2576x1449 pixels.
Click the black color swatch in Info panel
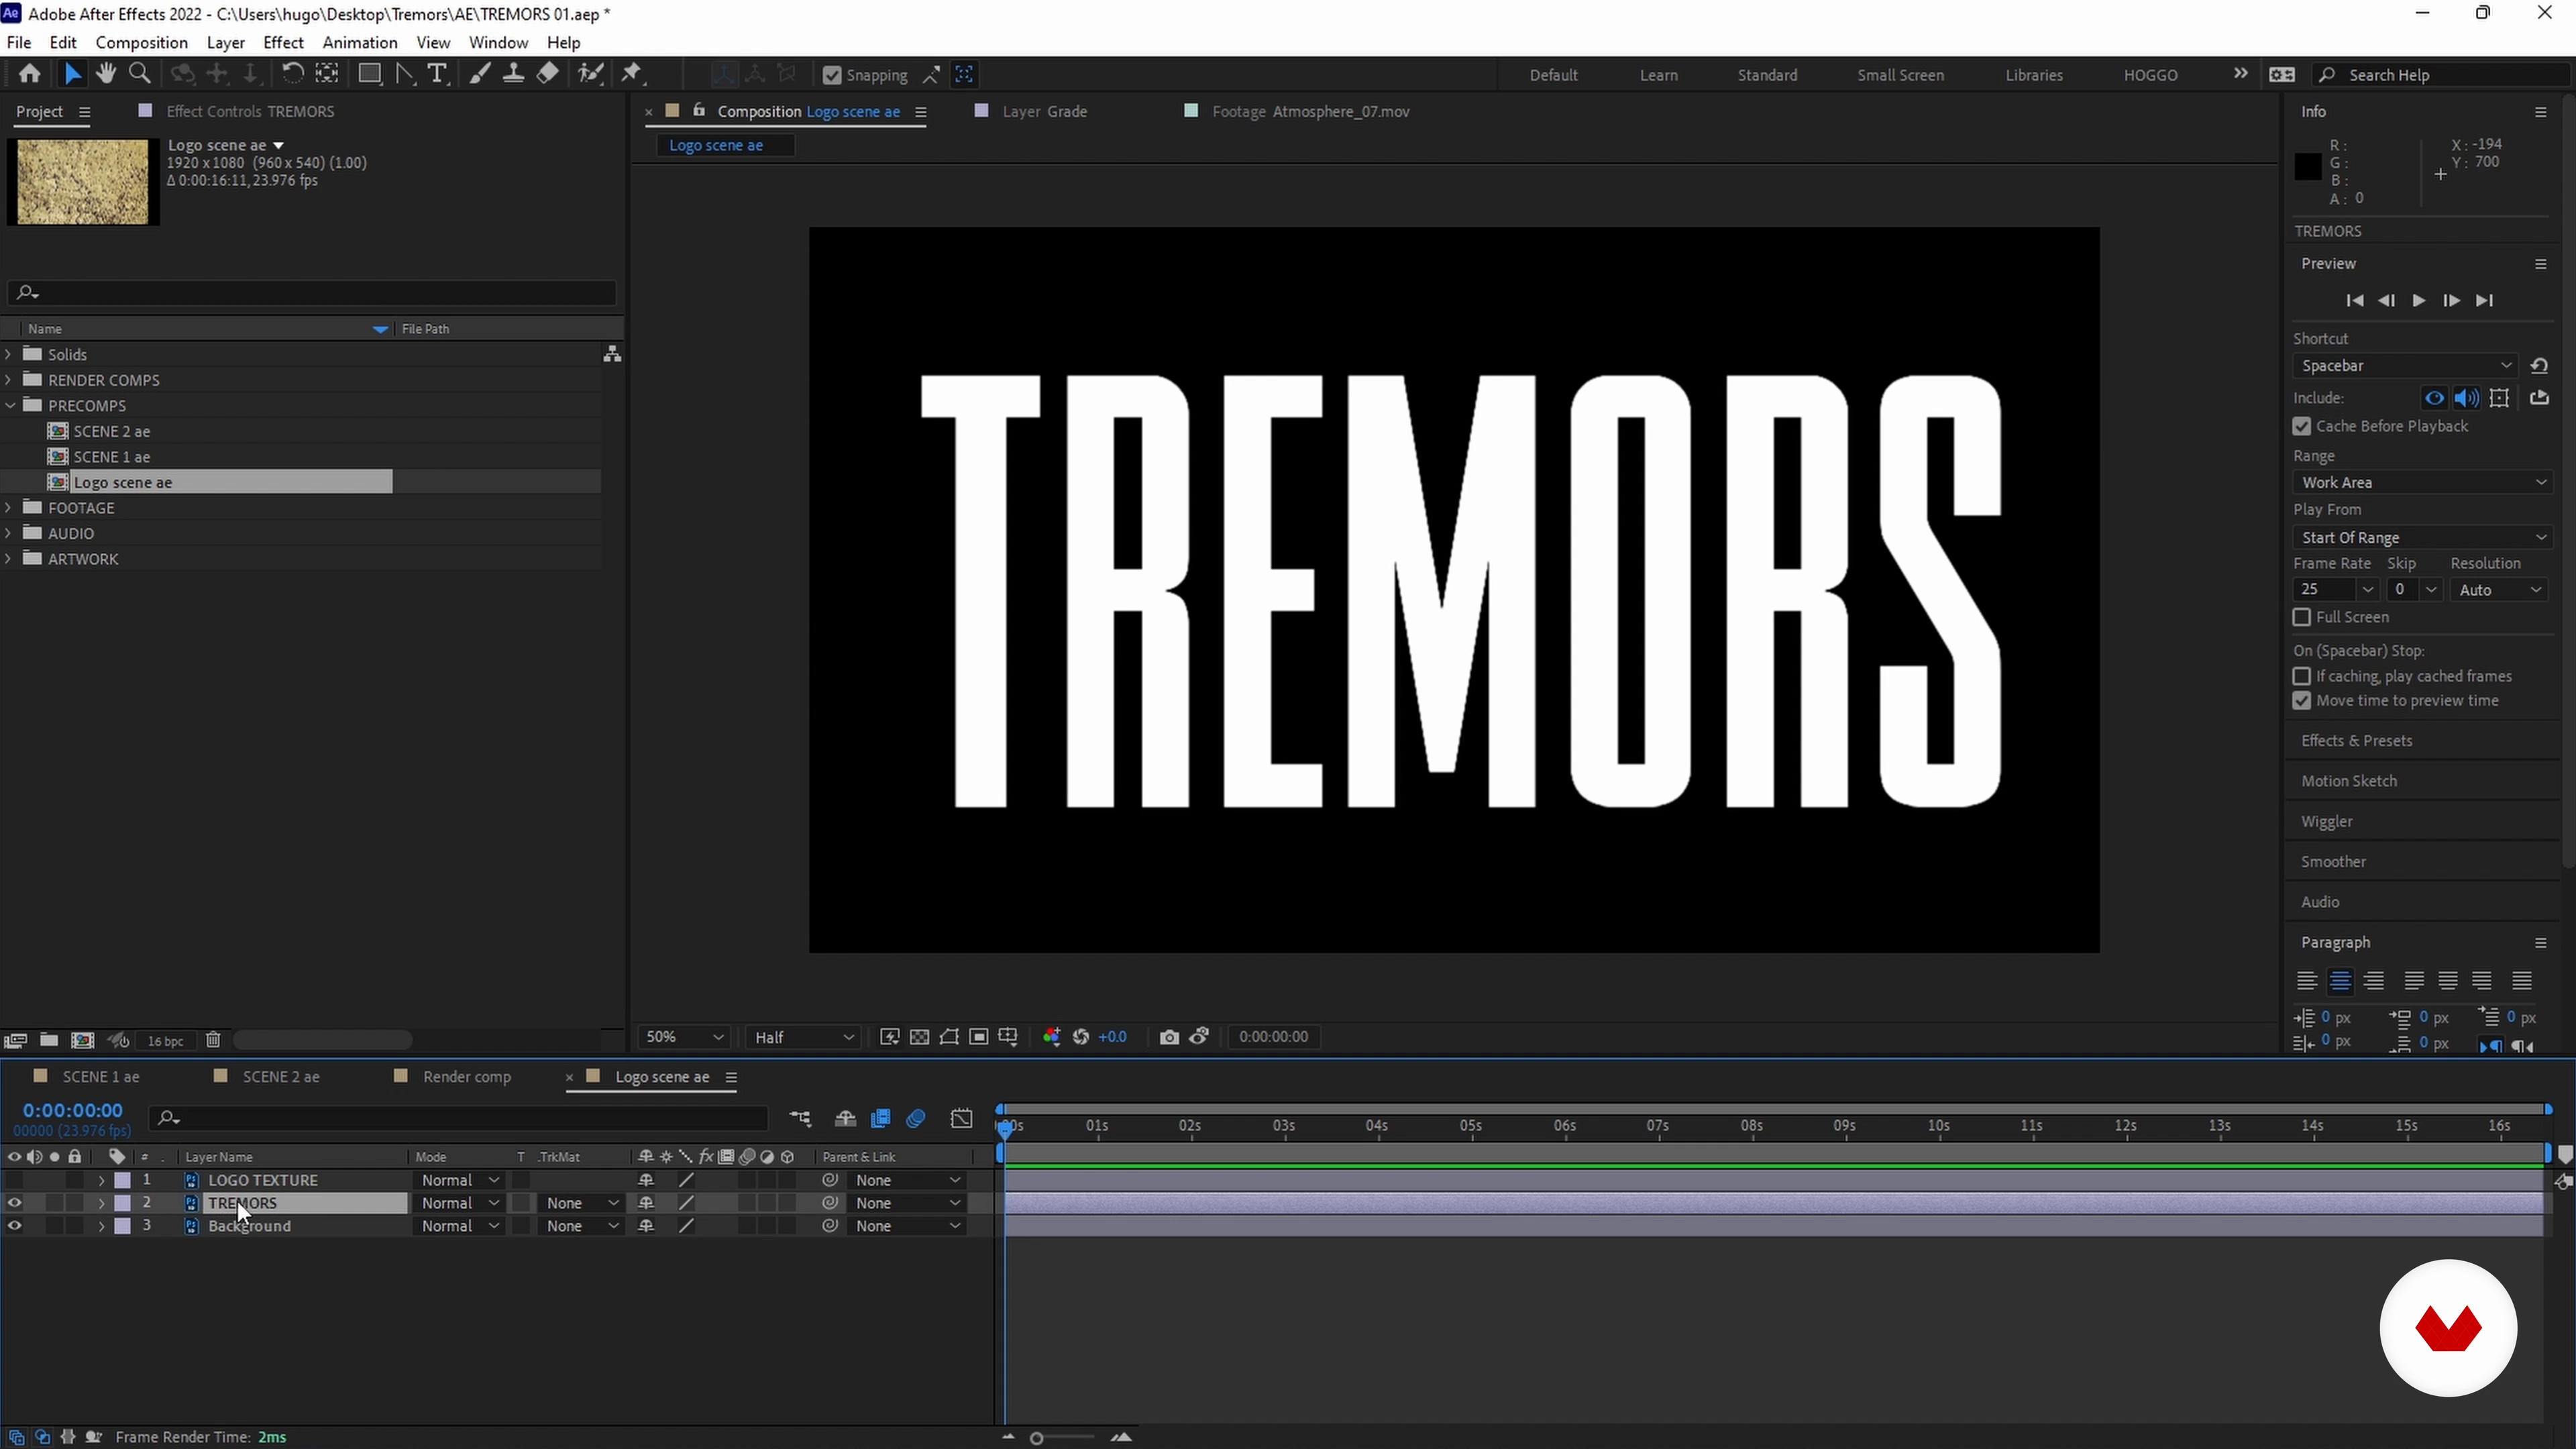pyautogui.click(x=2307, y=167)
